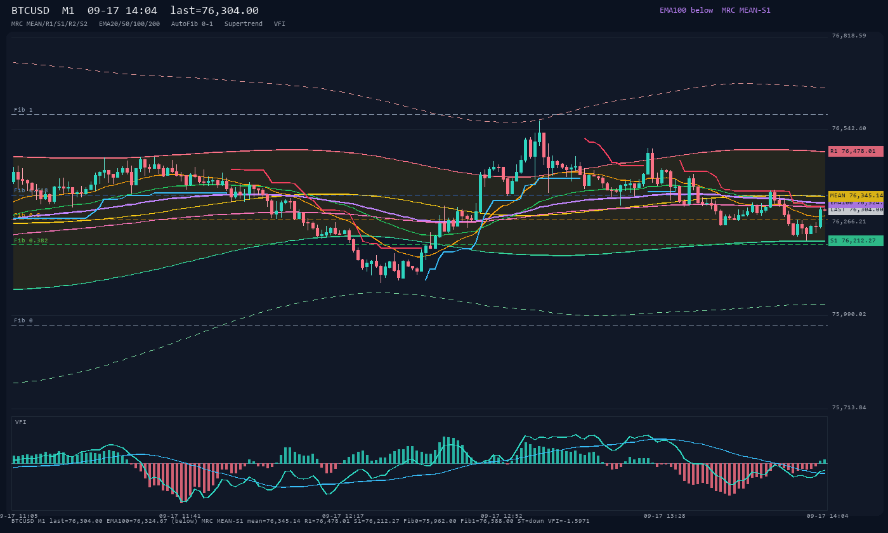
Task: Click the last=76,304.00 value in the title
Action: [214, 11]
